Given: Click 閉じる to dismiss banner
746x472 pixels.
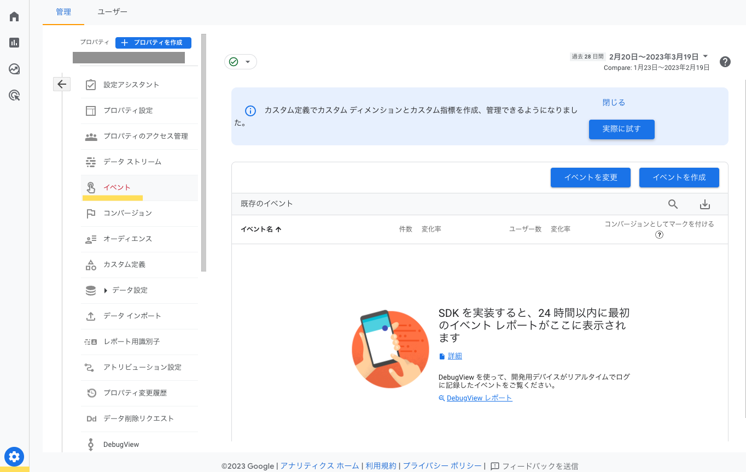Looking at the screenshot, I should (x=614, y=103).
